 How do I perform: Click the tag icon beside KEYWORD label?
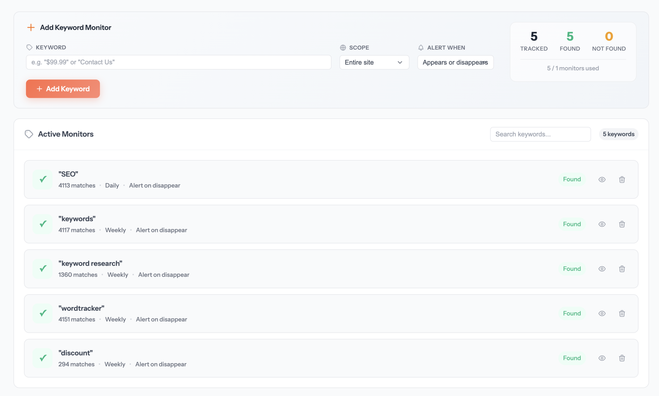coord(29,47)
